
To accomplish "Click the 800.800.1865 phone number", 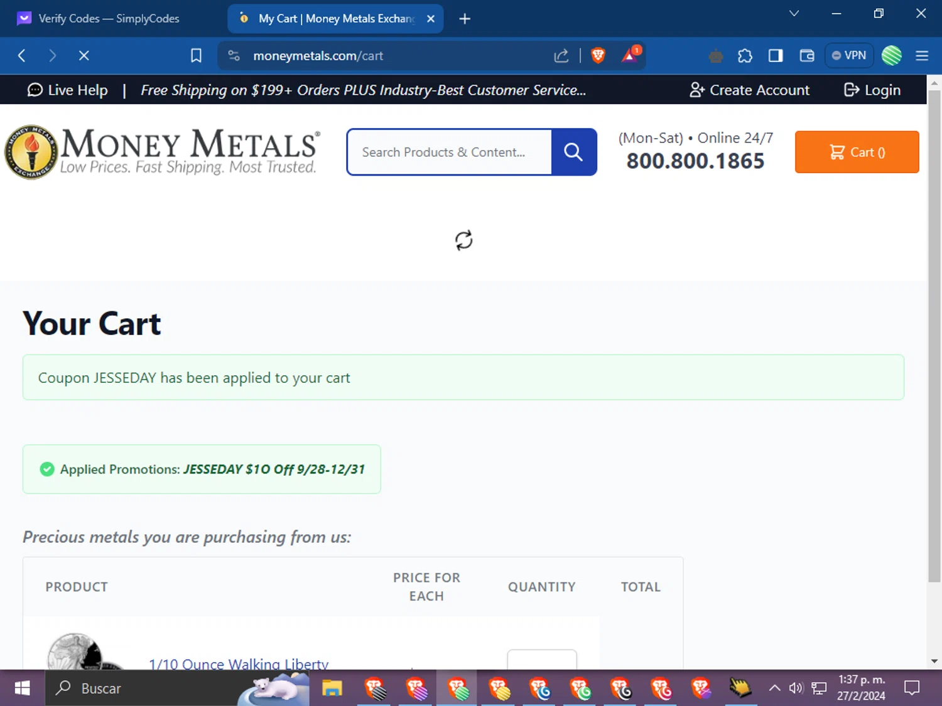I will pyautogui.click(x=695, y=161).
